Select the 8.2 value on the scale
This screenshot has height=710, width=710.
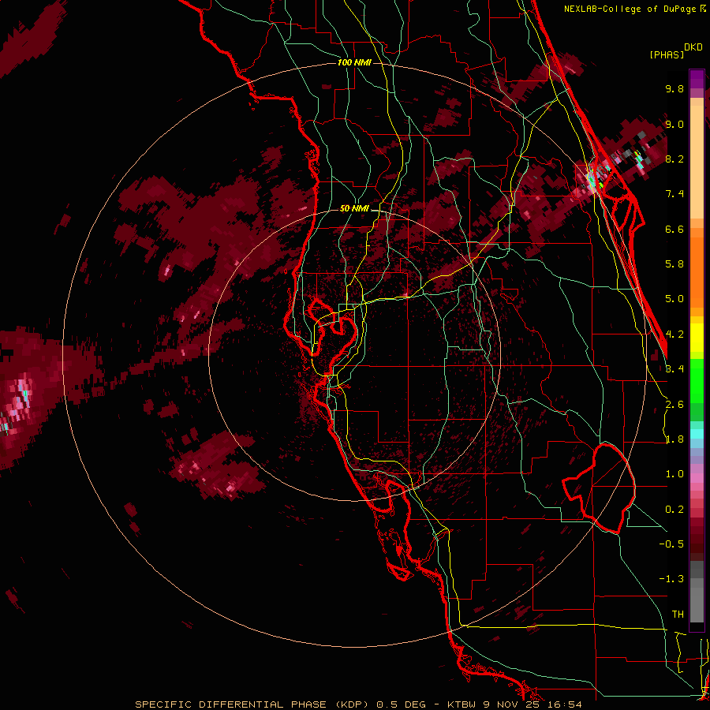tap(674, 159)
